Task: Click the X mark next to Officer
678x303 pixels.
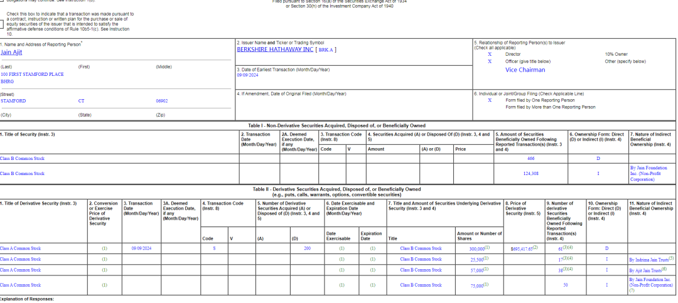Action: (x=490, y=61)
